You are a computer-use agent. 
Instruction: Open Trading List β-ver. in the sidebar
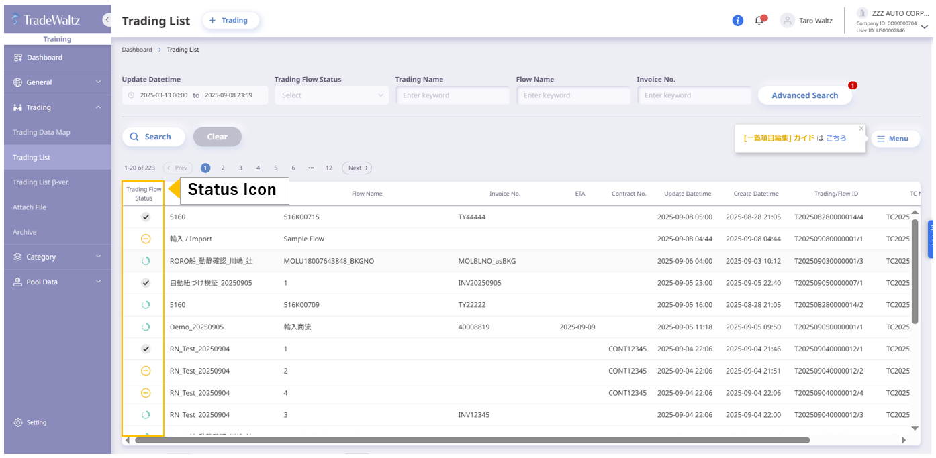tap(57, 182)
